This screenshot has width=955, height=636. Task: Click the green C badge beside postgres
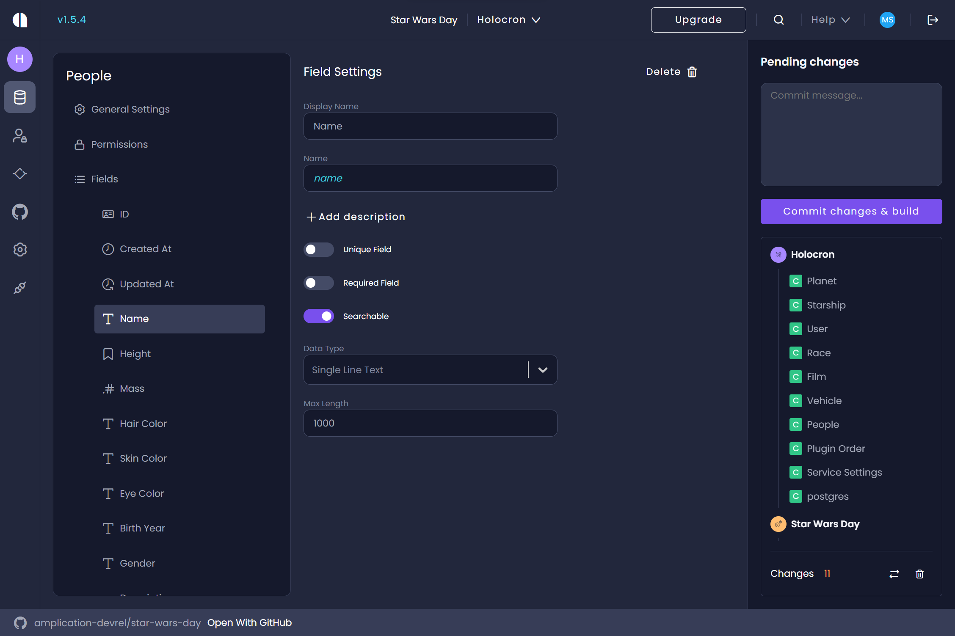(796, 496)
